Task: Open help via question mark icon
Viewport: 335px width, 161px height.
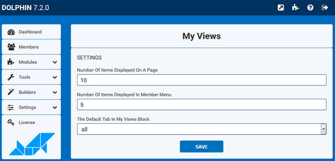Action: 310,8
